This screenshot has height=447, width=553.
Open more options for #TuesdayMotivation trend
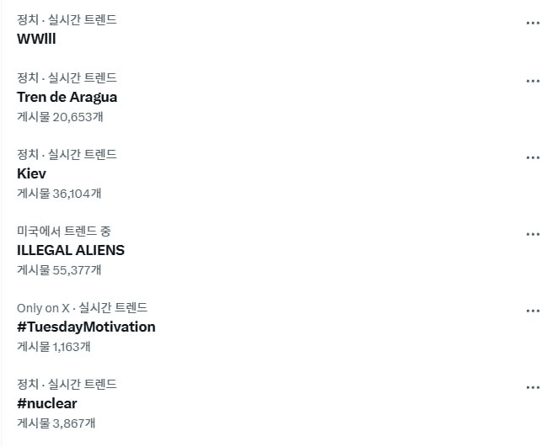[x=533, y=311]
